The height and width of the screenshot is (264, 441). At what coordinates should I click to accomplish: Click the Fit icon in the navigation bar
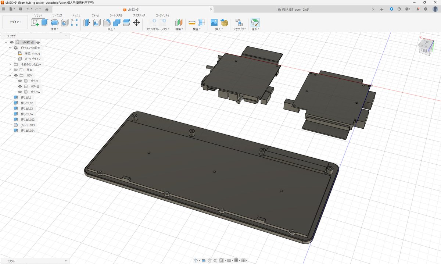pos(221,260)
